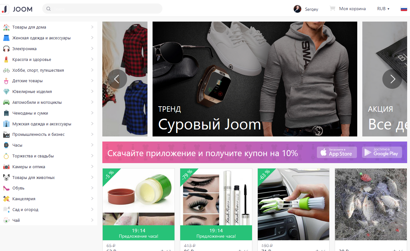The height and width of the screenshot is (251, 410).
Task: Open the RUB currency dropdown
Action: click(x=383, y=9)
